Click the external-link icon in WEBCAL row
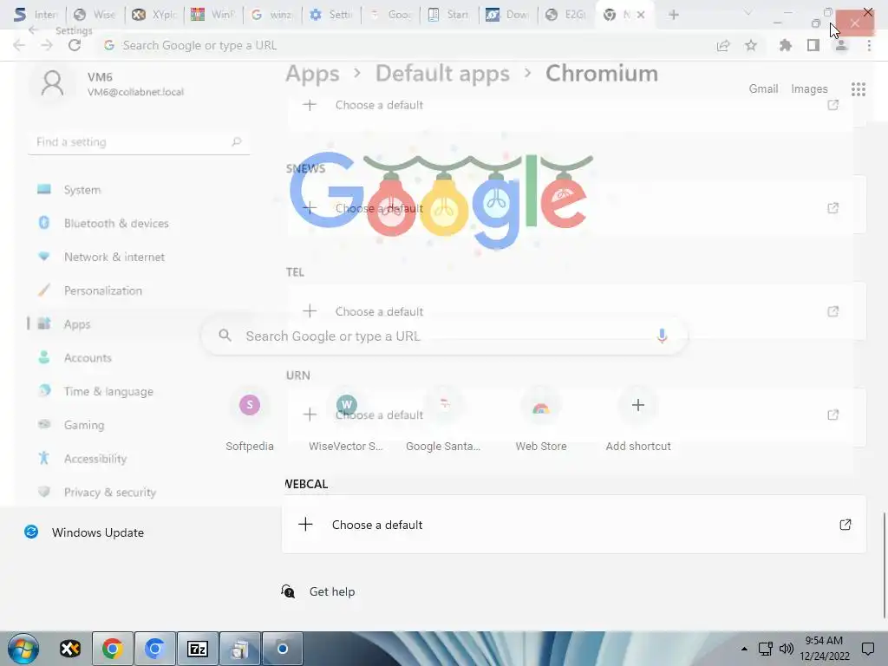 (x=845, y=525)
